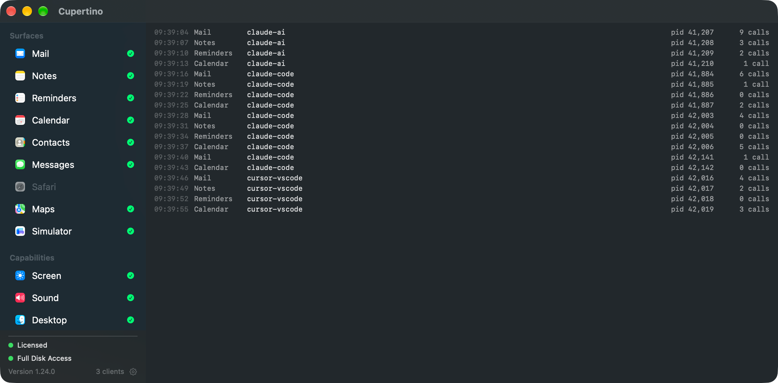This screenshot has width=778, height=383.
Task: Click pid 41,210 in the log
Action: pyautogui.click(x=692, y=63)
